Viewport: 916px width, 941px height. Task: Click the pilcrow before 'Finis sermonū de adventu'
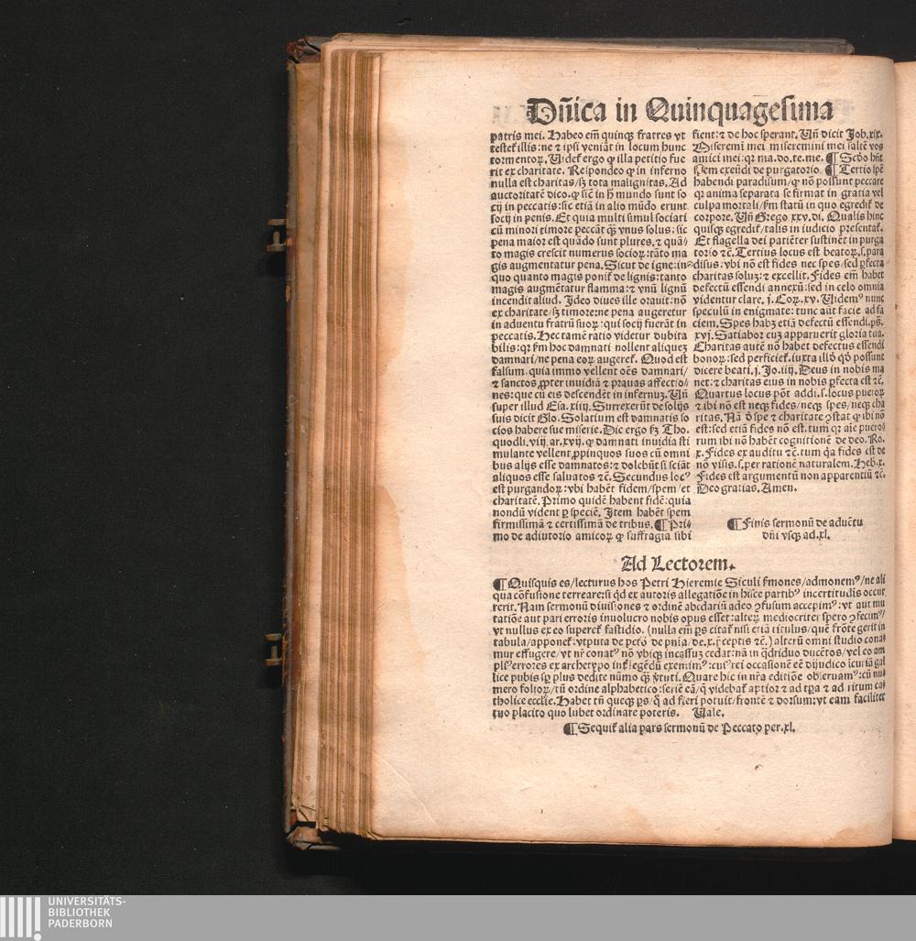click(x=732, y=524)
